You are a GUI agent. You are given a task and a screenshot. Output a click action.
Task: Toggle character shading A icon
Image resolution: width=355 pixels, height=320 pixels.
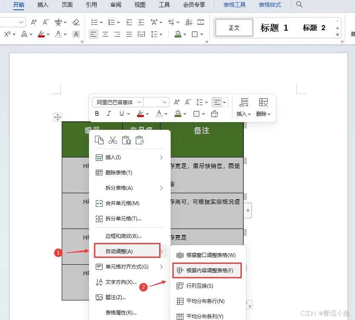[76, 34]
